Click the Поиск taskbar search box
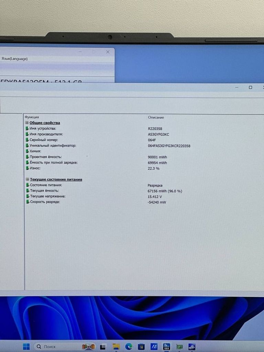 [x=50, y=346]
